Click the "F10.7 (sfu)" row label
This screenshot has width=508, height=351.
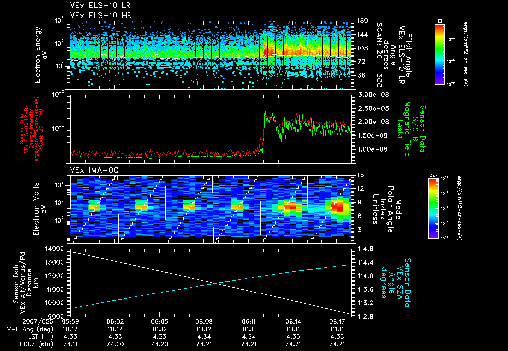click(36, 344)
